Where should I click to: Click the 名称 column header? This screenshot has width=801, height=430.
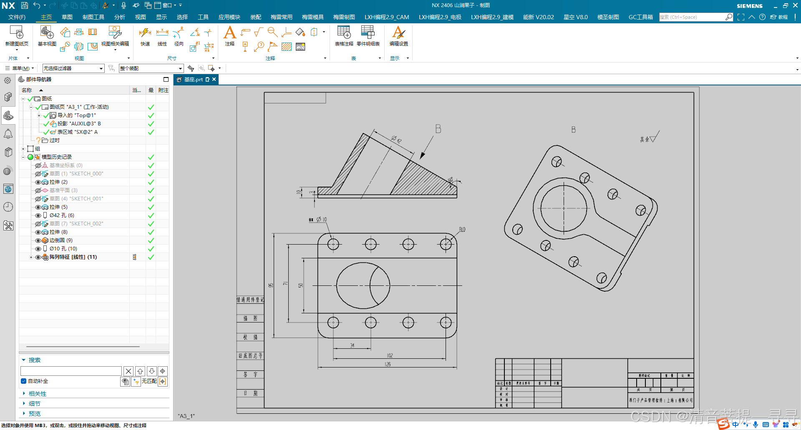point(74,90)
